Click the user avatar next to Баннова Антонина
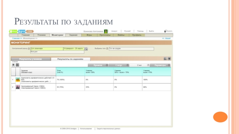Viewport: 239px width, 134px height. click(x=106, y=31)
